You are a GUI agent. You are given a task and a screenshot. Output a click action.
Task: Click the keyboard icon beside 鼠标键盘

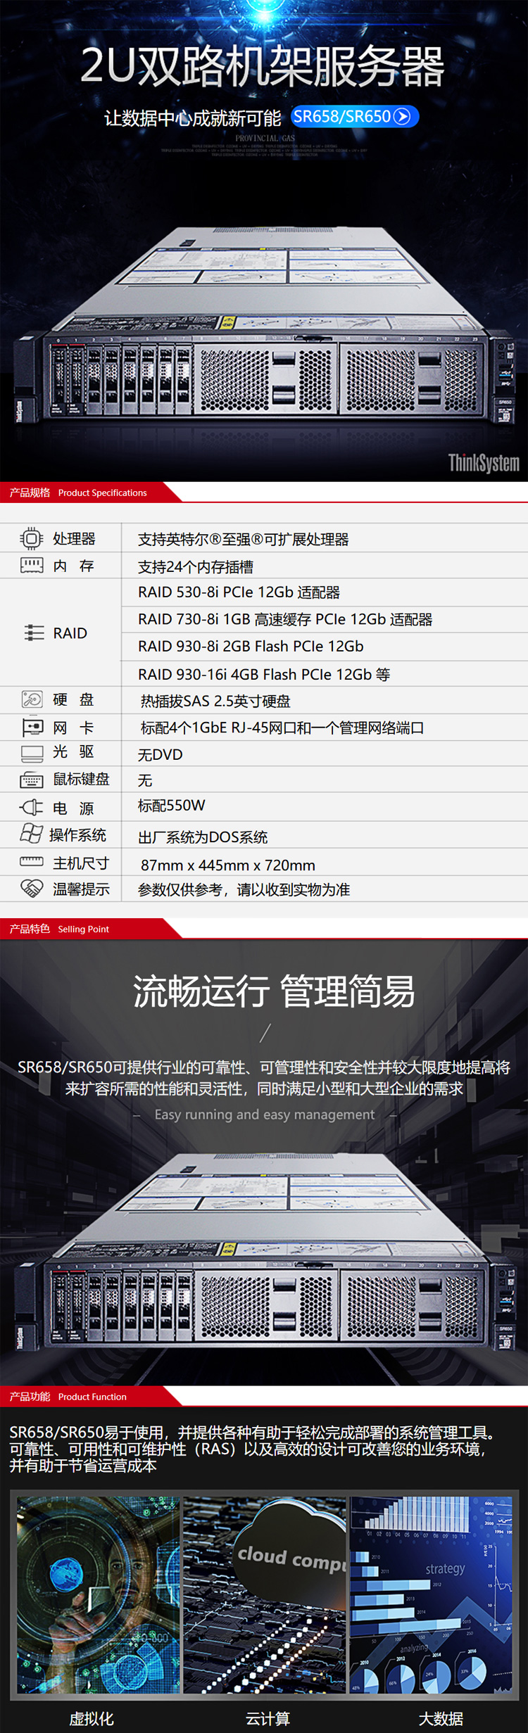[x=32, y=780]
